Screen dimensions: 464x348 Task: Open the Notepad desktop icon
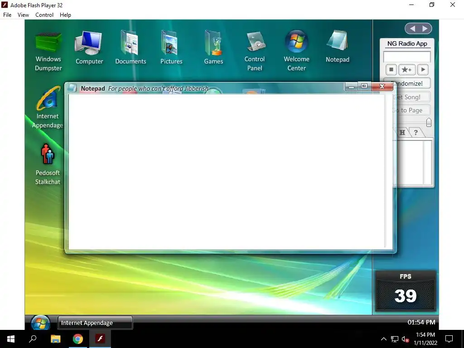(x=337, y=47)
